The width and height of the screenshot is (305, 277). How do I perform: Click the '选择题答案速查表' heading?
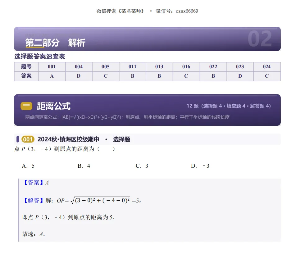[40, 57]
